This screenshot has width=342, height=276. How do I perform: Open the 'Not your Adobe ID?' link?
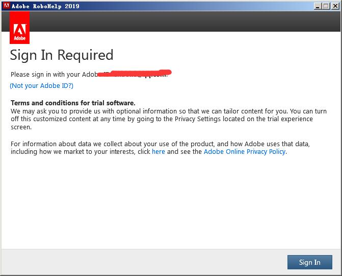(x=42, y=85)
